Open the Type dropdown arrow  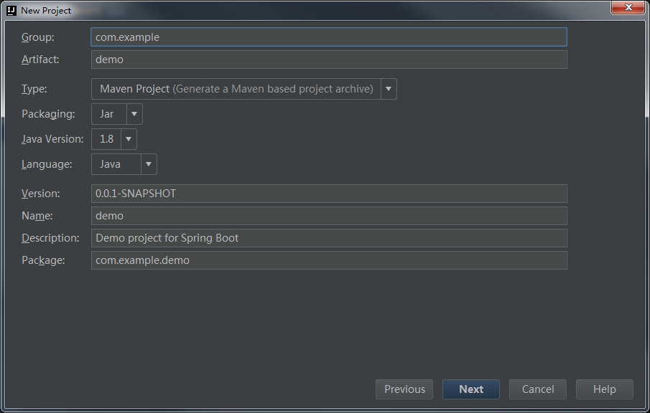389,89
